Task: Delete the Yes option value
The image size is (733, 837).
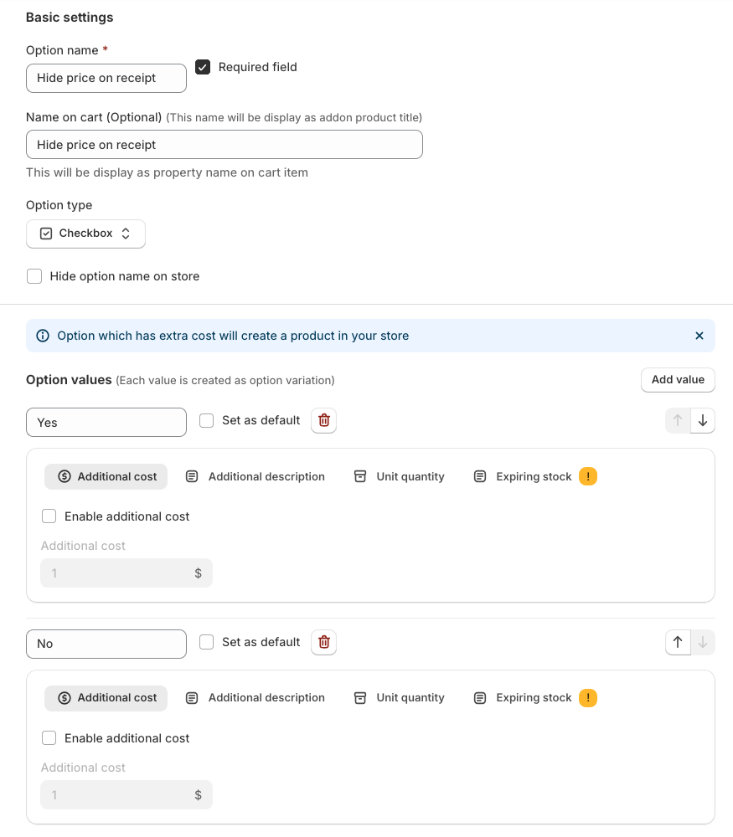Action: [323, 421]
